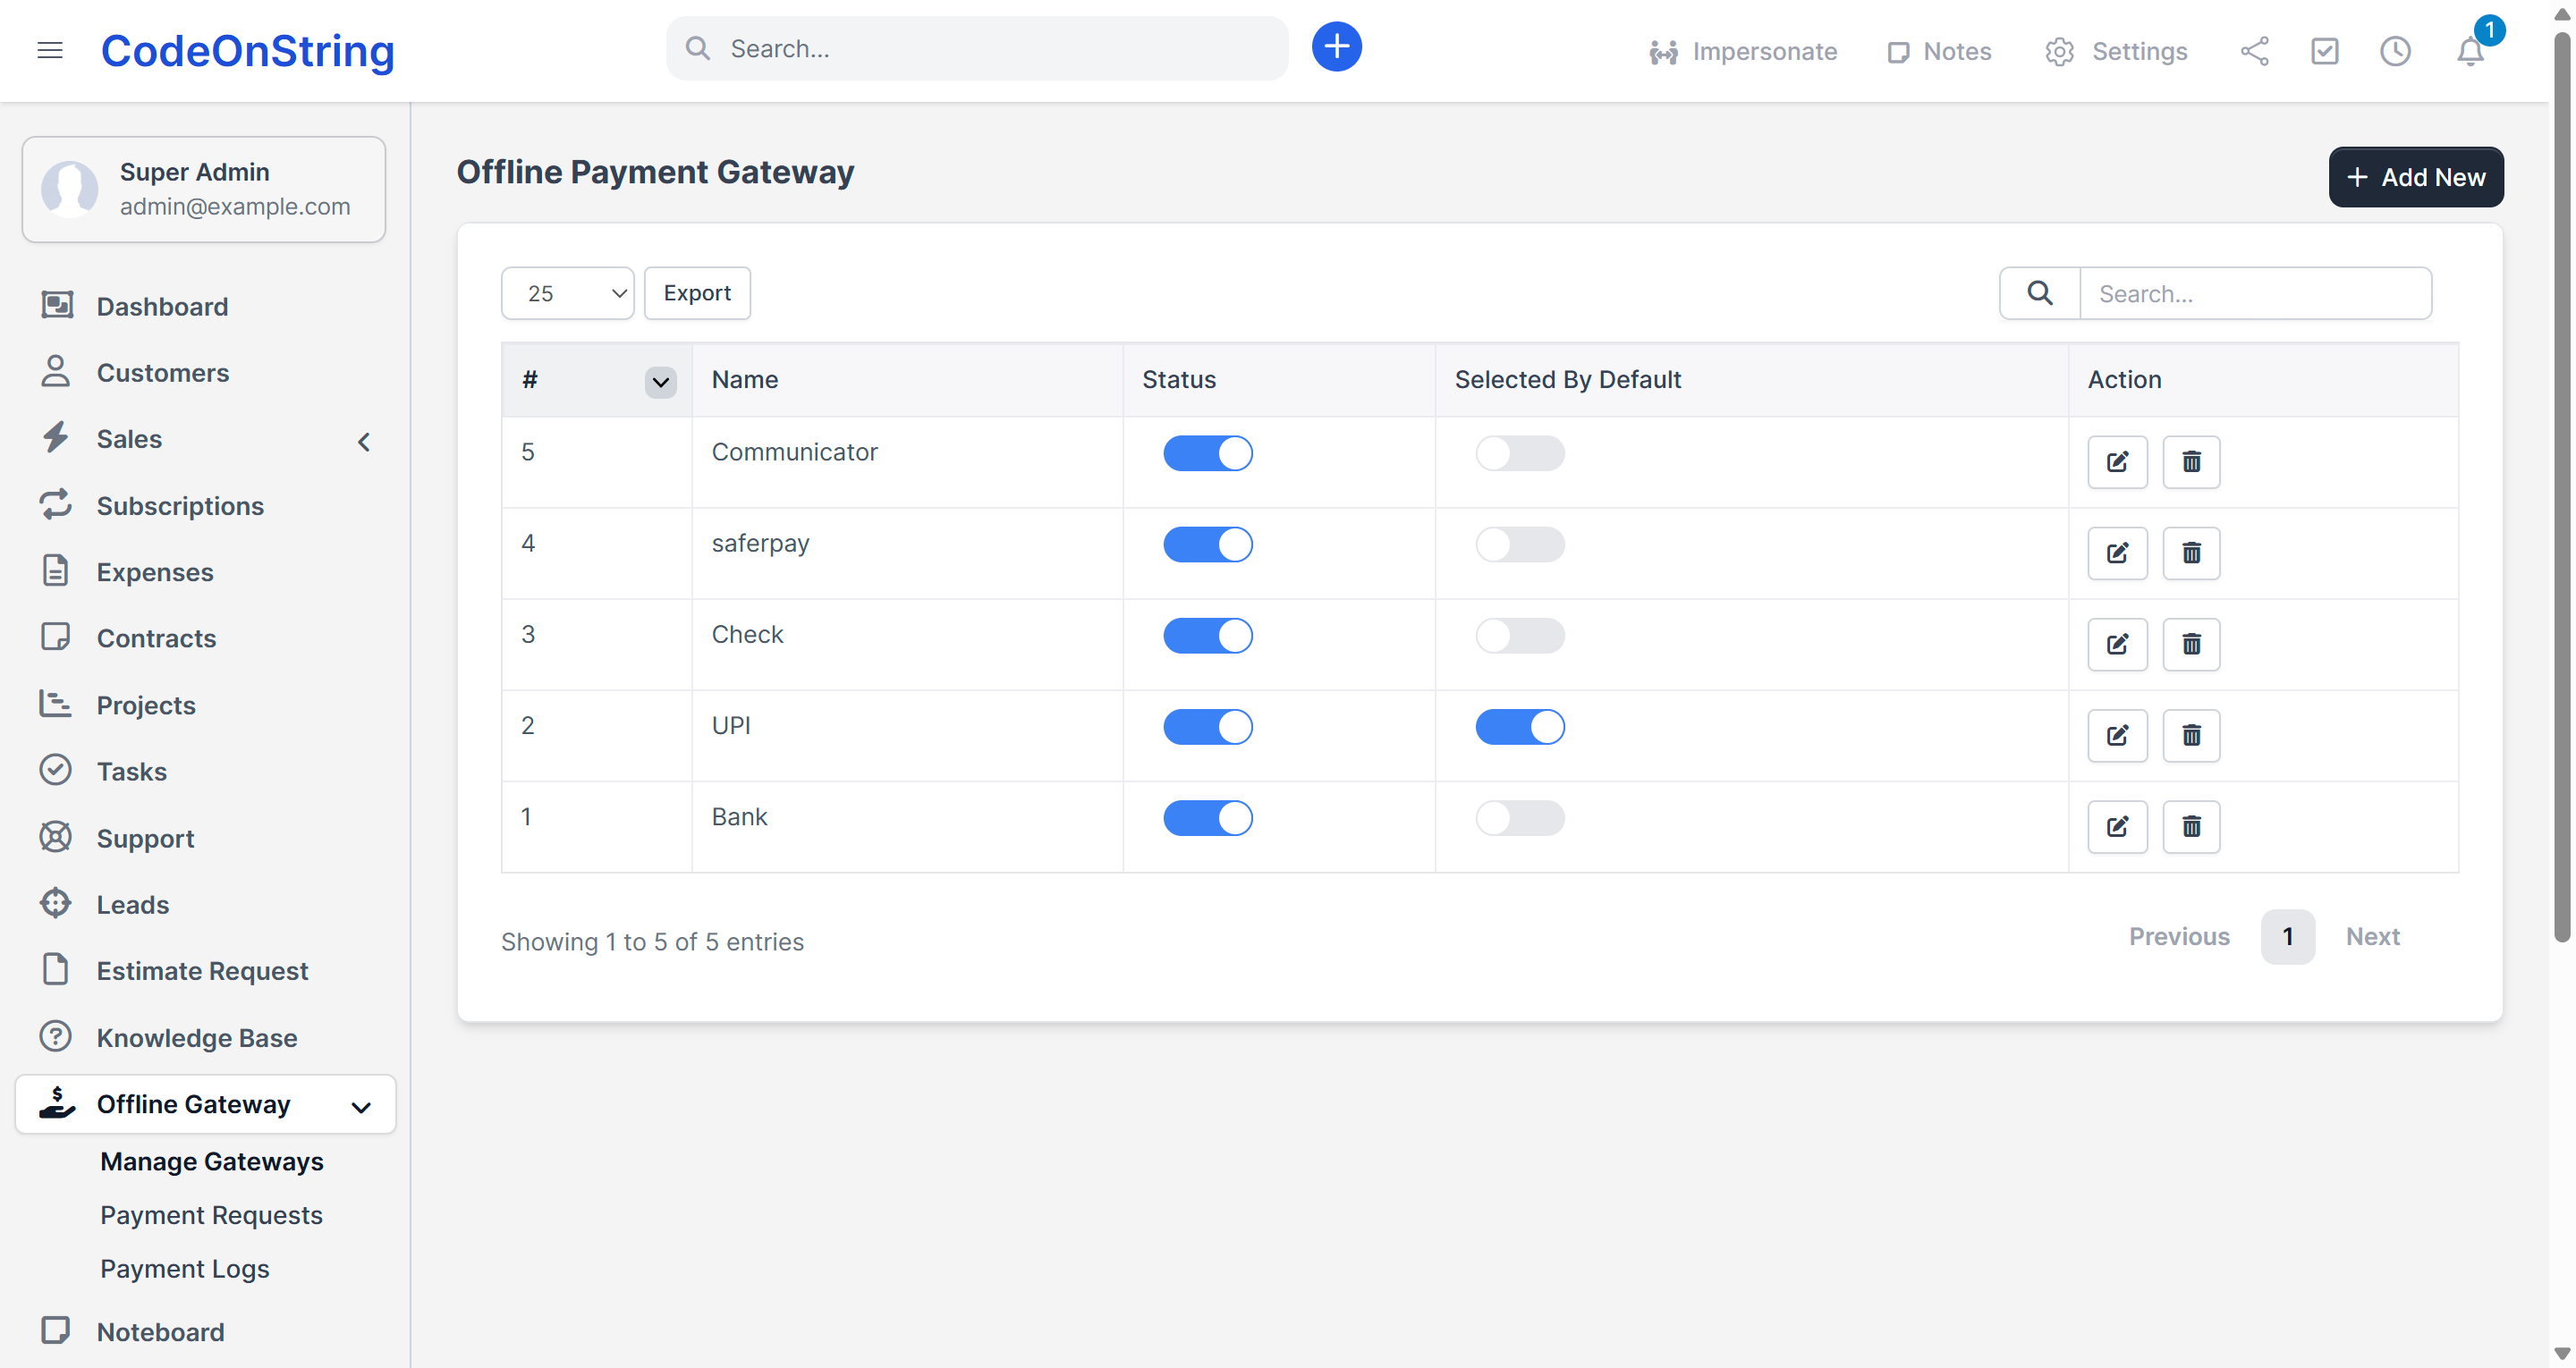Open Notes from the header
Screen dimensions: 2576x1368
[1938, 51]
